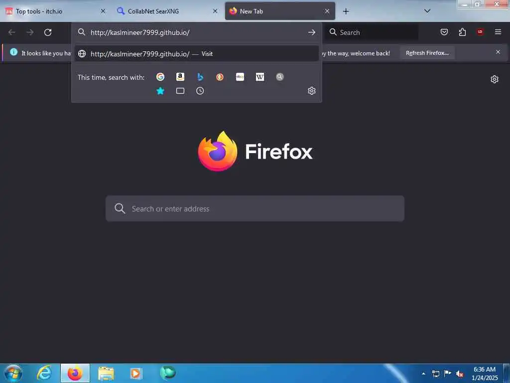Open the Windows Start menu

click(13, 373)
